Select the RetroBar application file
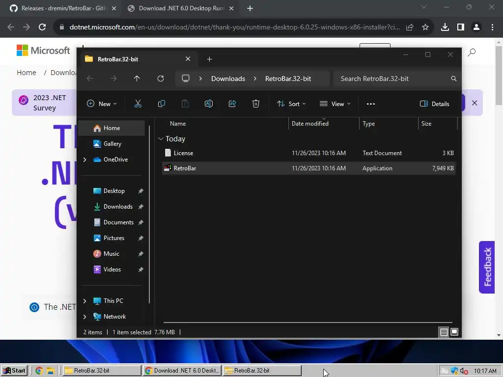 (x=308, y=168)
